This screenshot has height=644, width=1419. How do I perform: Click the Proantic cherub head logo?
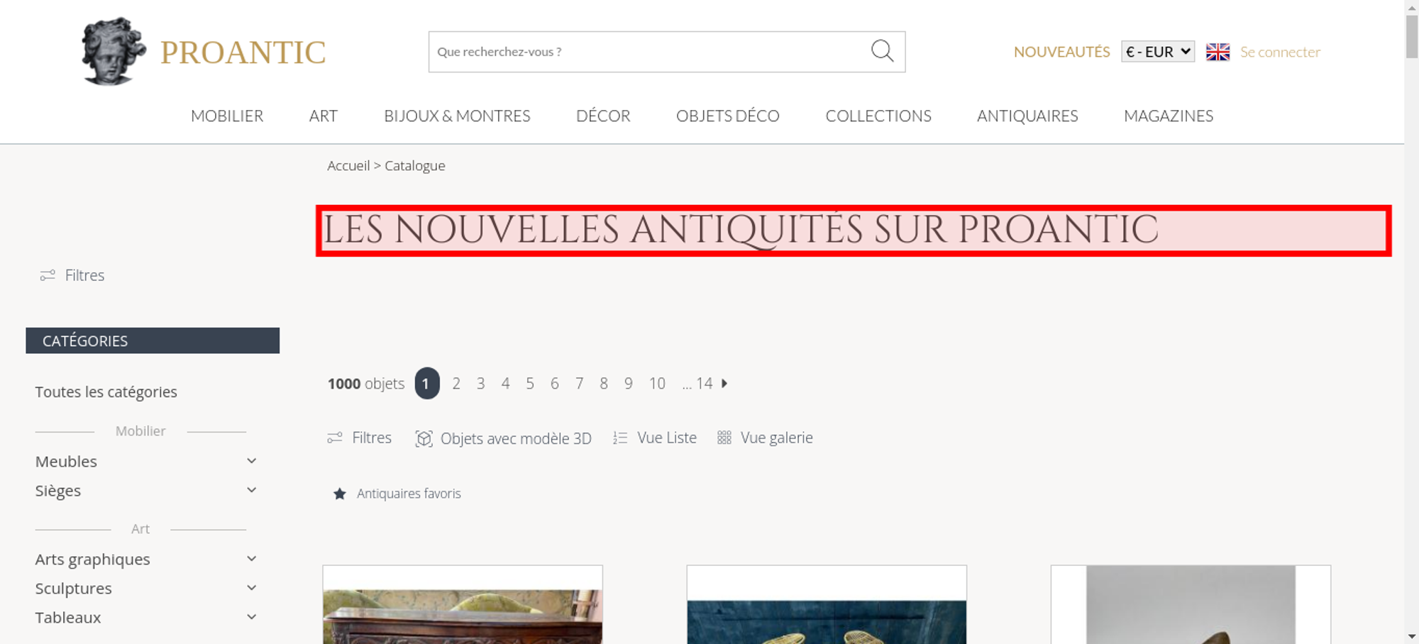pos(114,51)
